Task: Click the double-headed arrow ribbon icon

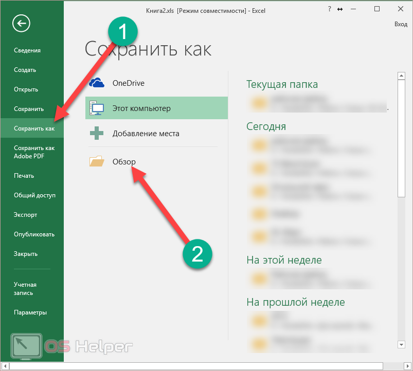Action: 340,9
